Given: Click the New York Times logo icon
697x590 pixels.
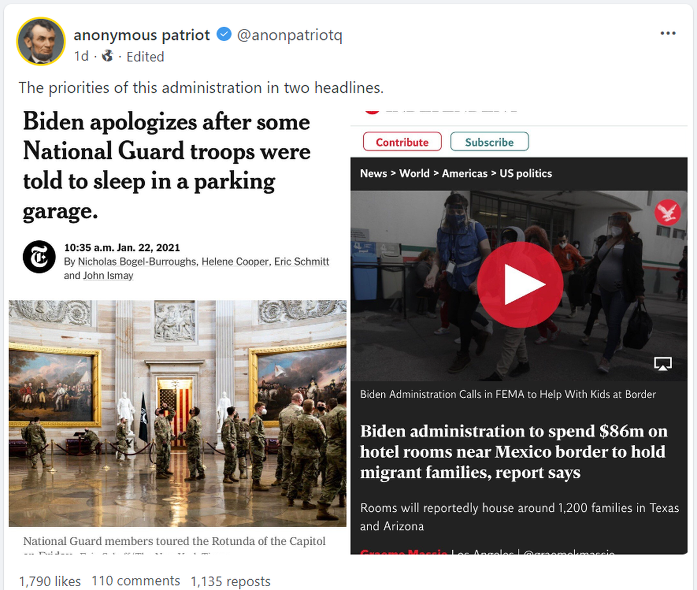Looking at the screenshot, I should pyautogui.click(x=39, y=257).
